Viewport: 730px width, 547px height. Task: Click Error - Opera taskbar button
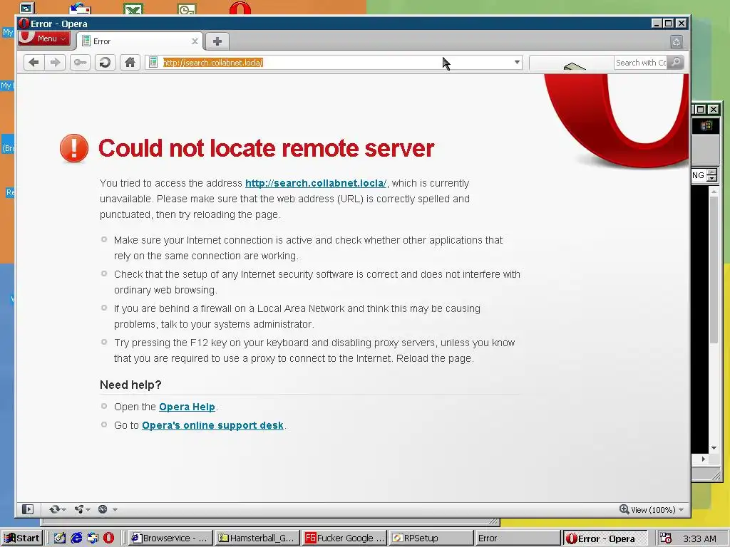tap(605, 538)
